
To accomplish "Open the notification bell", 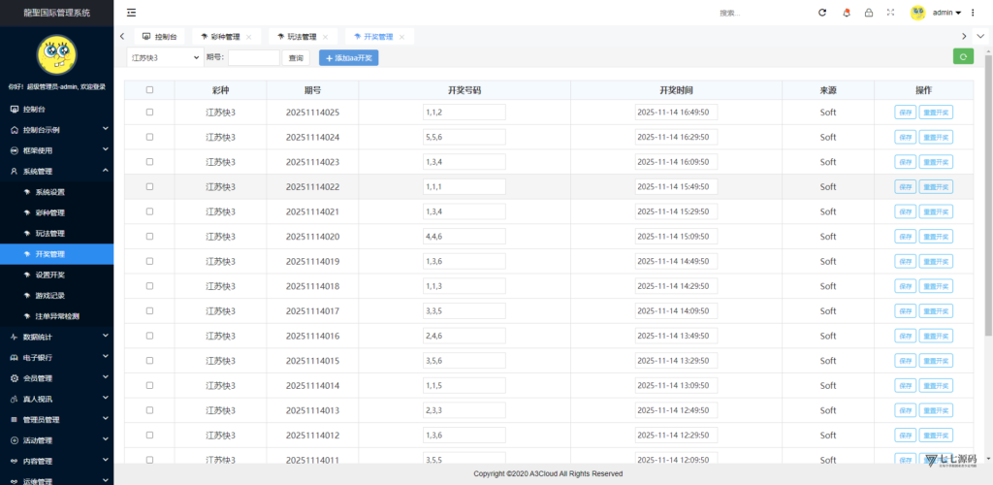I will tap(846, 13).
